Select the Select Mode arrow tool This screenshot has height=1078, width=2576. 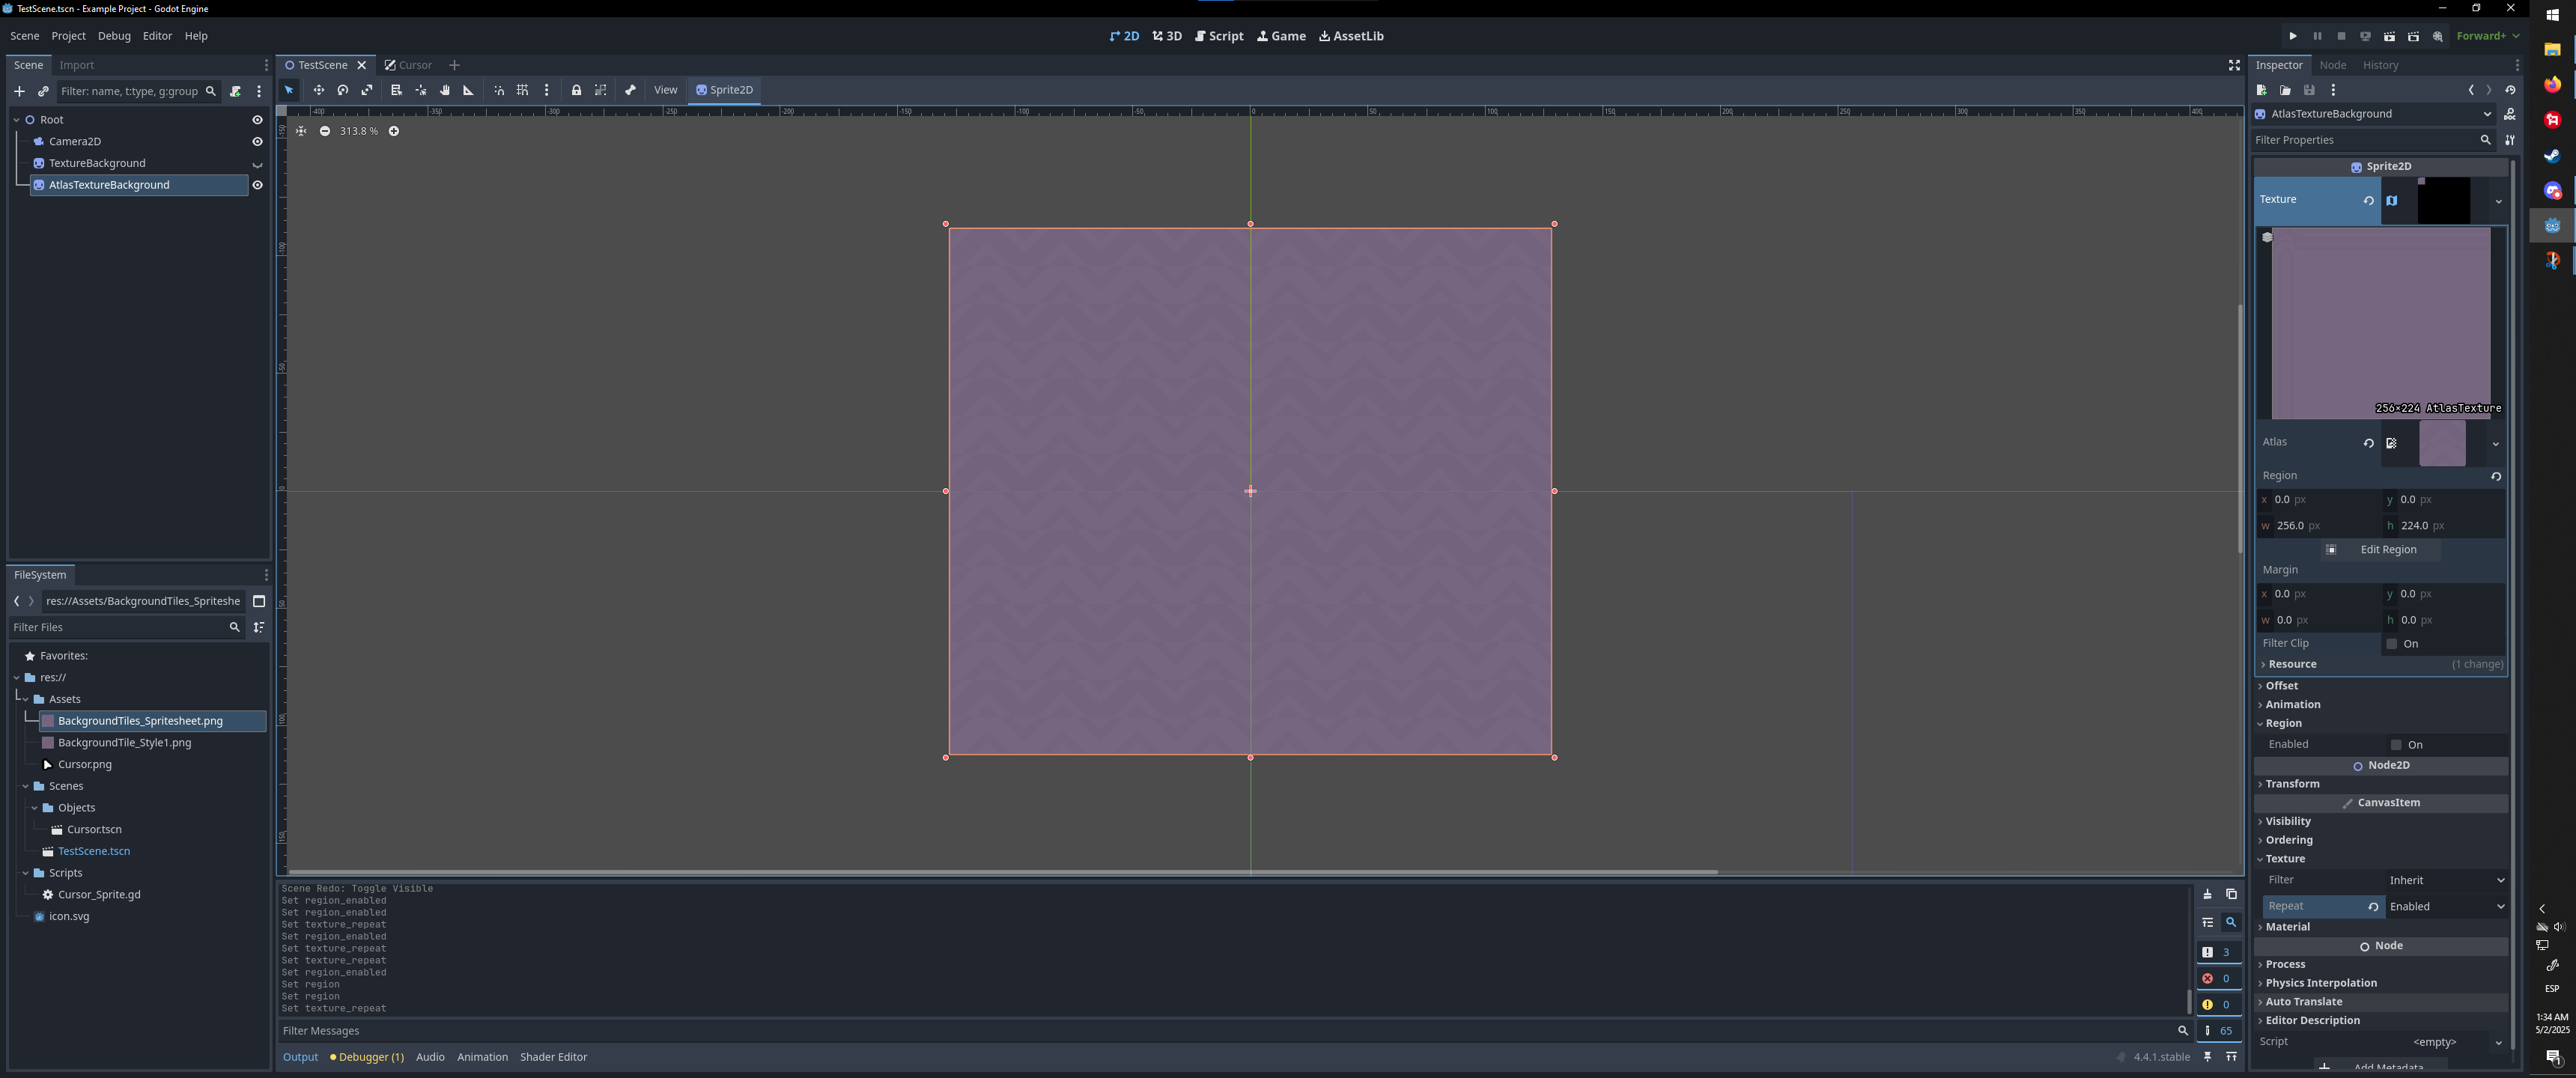coord(289,90)
